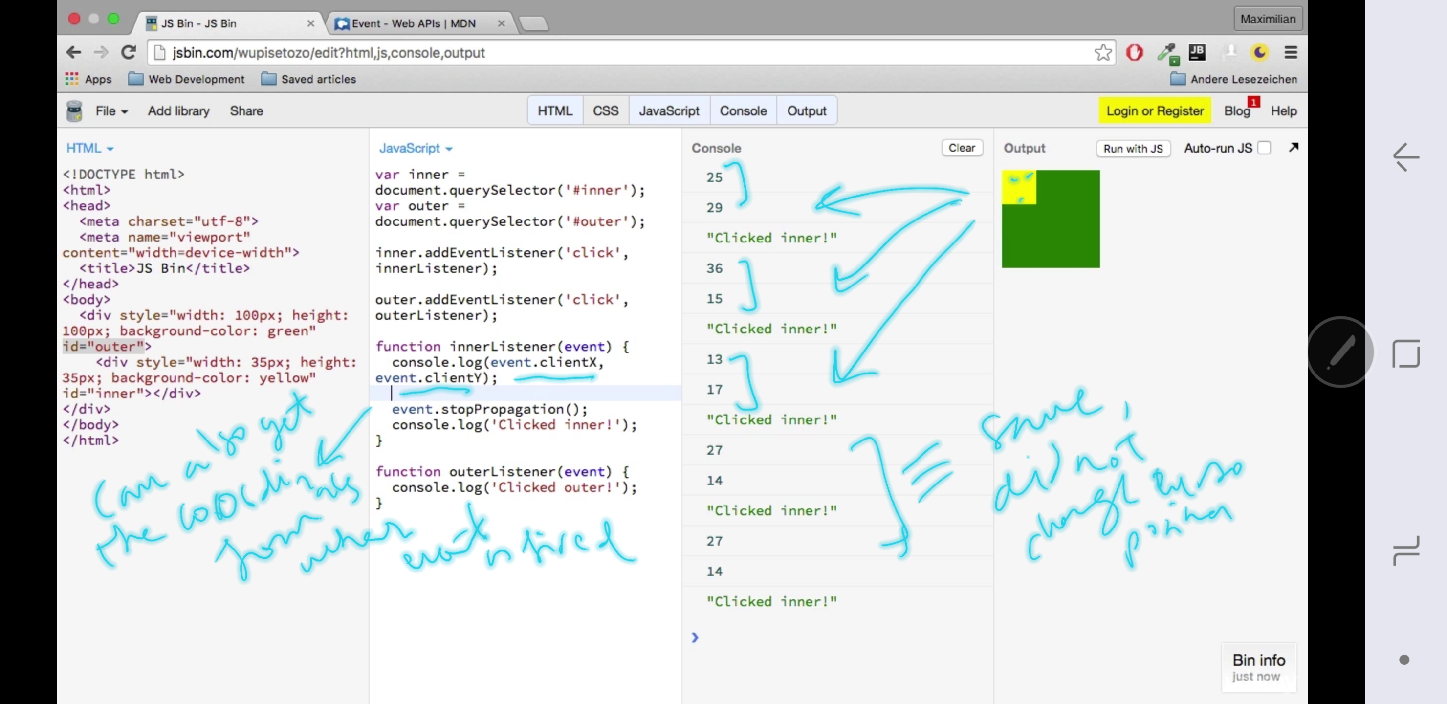
Task: Switch to the JS Bin browser tab
Action: click(227, 23)
